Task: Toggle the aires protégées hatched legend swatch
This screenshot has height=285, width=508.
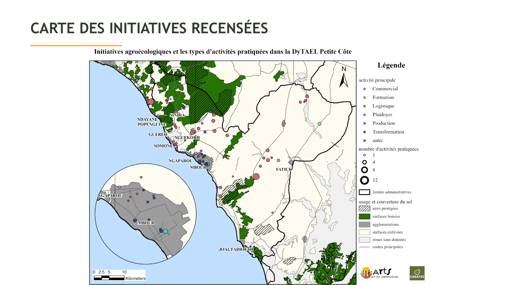Action: [x=364, y=208]
